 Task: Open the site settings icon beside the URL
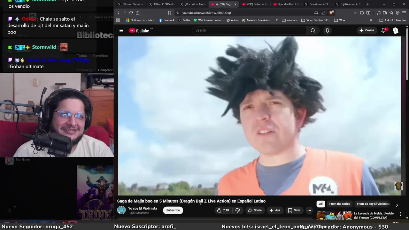click(178, 13)
